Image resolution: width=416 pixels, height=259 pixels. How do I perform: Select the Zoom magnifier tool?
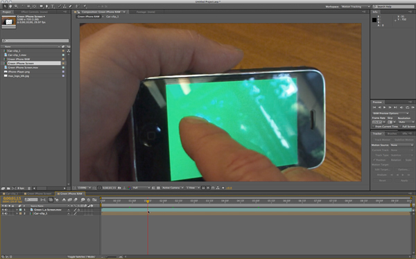16,6
